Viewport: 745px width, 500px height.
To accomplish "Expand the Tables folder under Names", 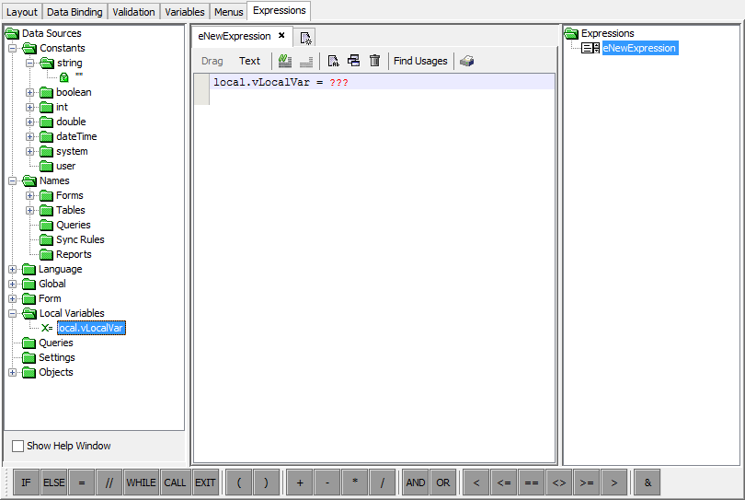I will point(30,210).
